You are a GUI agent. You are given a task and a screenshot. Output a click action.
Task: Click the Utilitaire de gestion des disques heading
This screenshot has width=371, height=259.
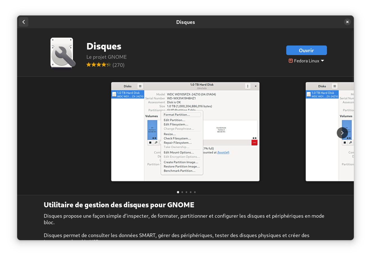pos(119,205)
